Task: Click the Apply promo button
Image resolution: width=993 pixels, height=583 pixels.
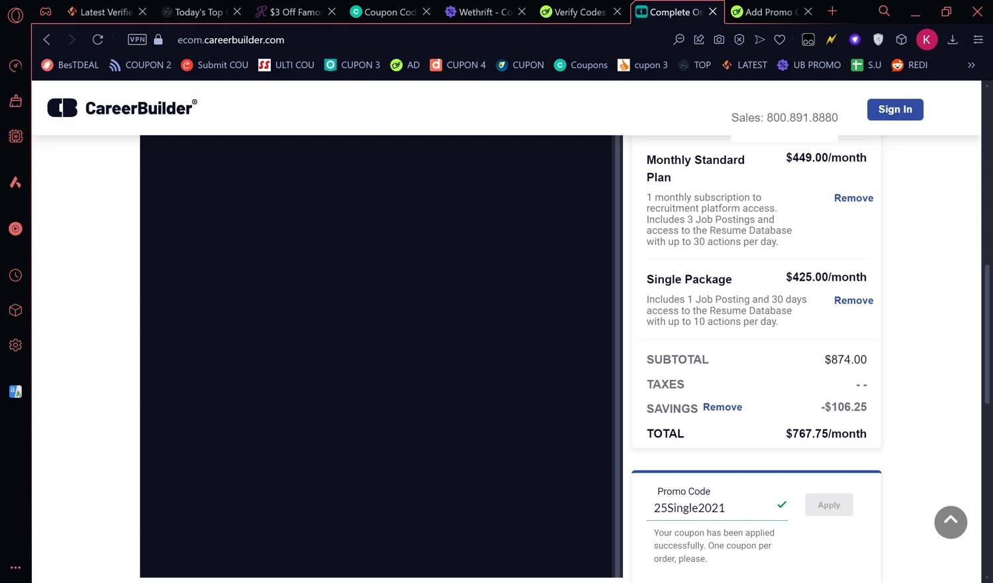Action: click(829, 505)
